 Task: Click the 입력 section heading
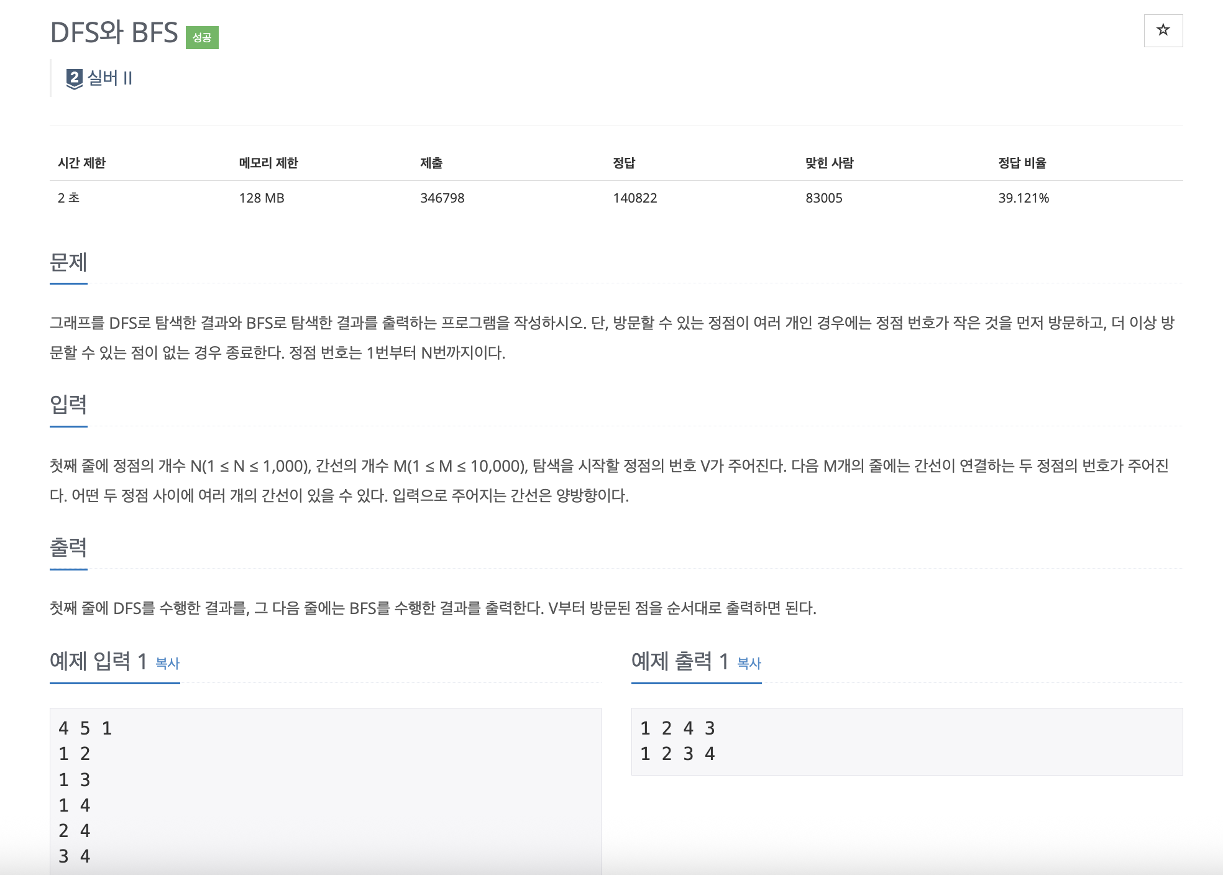pyautogui.click(x=68, y=405)
